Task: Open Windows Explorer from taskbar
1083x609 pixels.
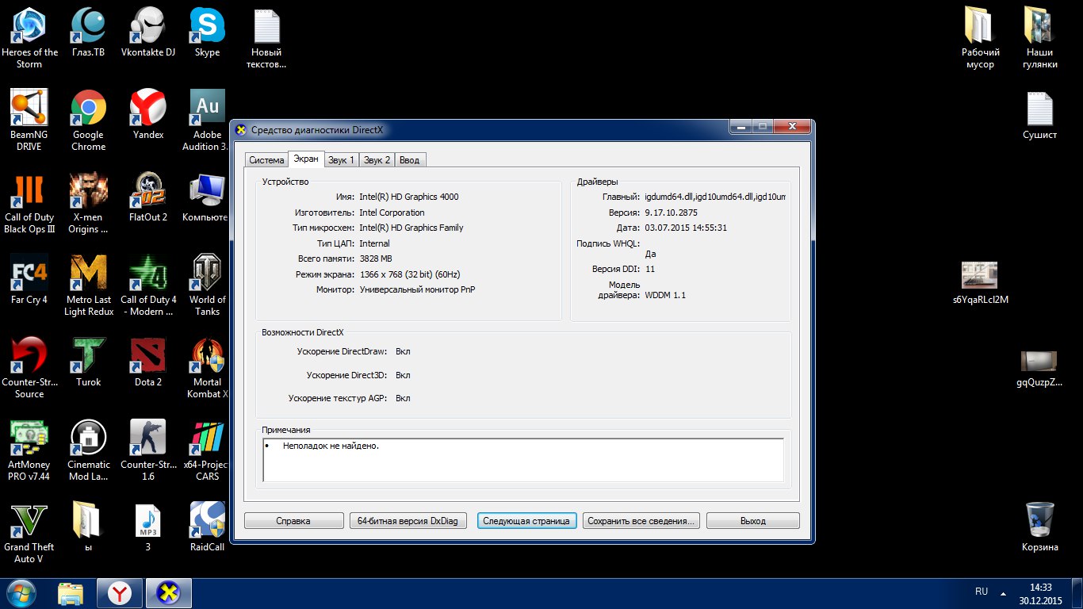Action: [x=71, y=593]
